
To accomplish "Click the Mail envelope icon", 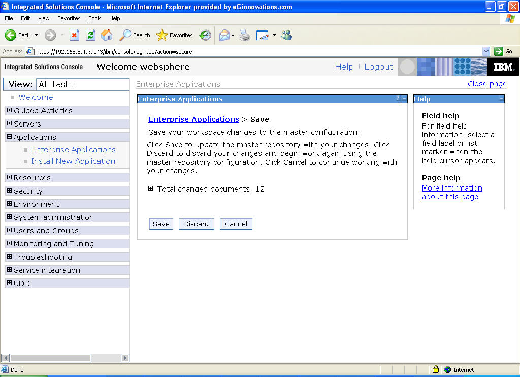I will point(224,35).
